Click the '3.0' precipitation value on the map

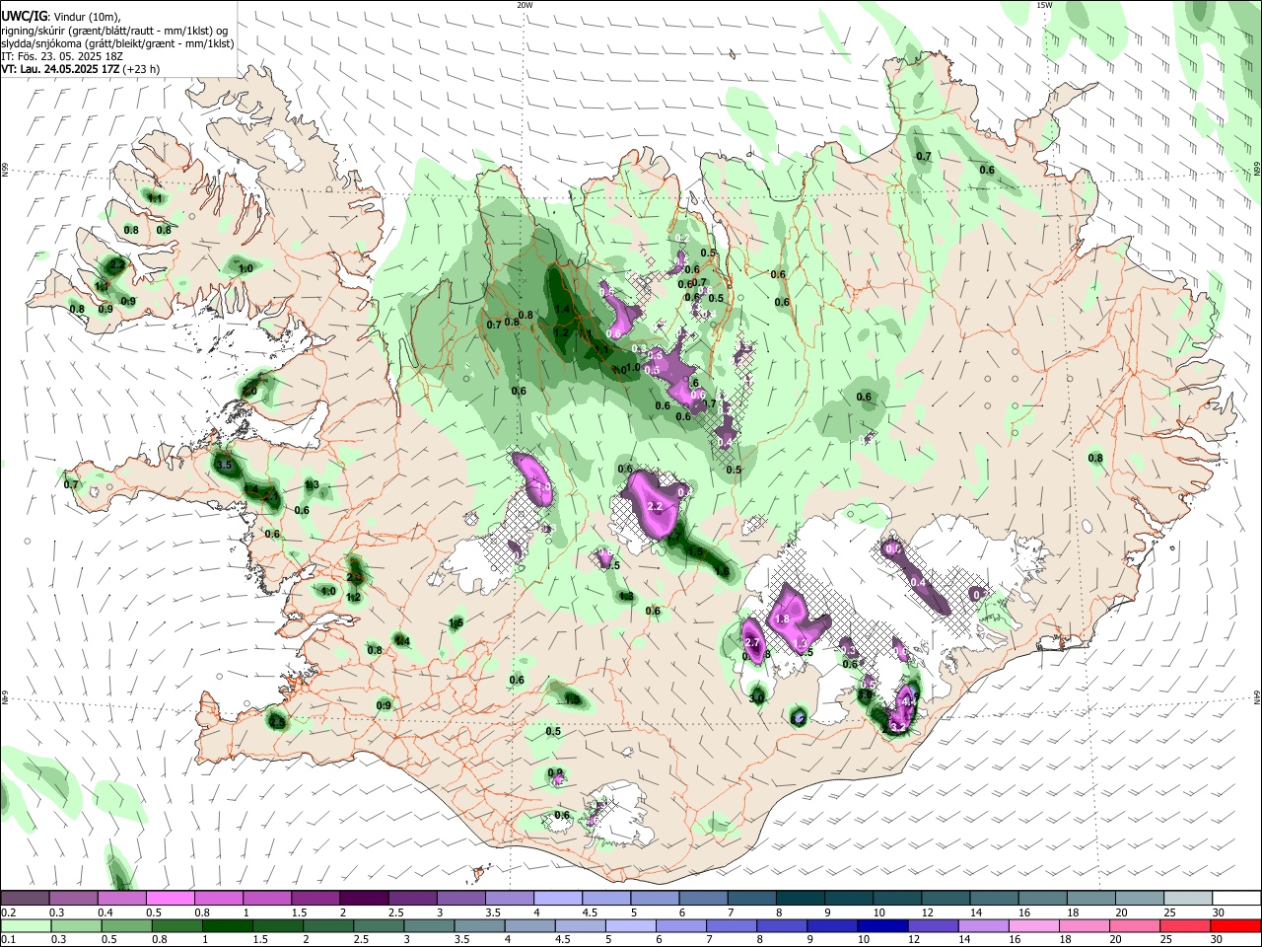coord(757,697)
